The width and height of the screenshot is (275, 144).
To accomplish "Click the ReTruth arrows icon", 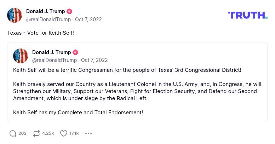I will pos(36,133).
